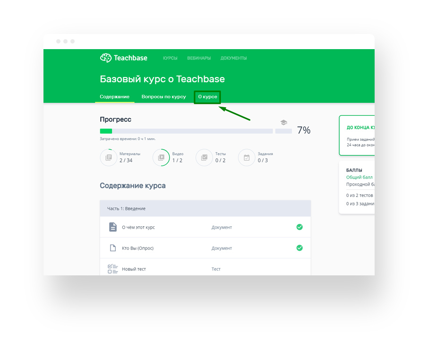Select the 2 / 34 materials count
Screen dimensions: 428x350
click(x=126, y=161)
